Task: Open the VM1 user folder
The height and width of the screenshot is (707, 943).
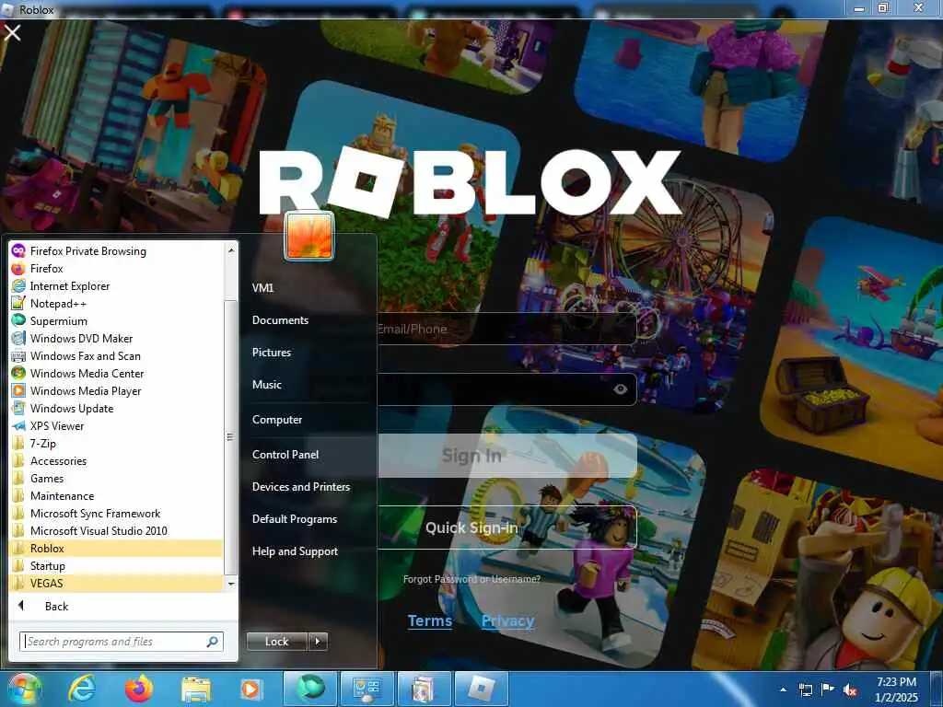Action: click(x=262, y=287)
